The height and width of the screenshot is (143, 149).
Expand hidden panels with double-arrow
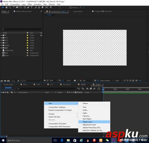click(41, 11)
